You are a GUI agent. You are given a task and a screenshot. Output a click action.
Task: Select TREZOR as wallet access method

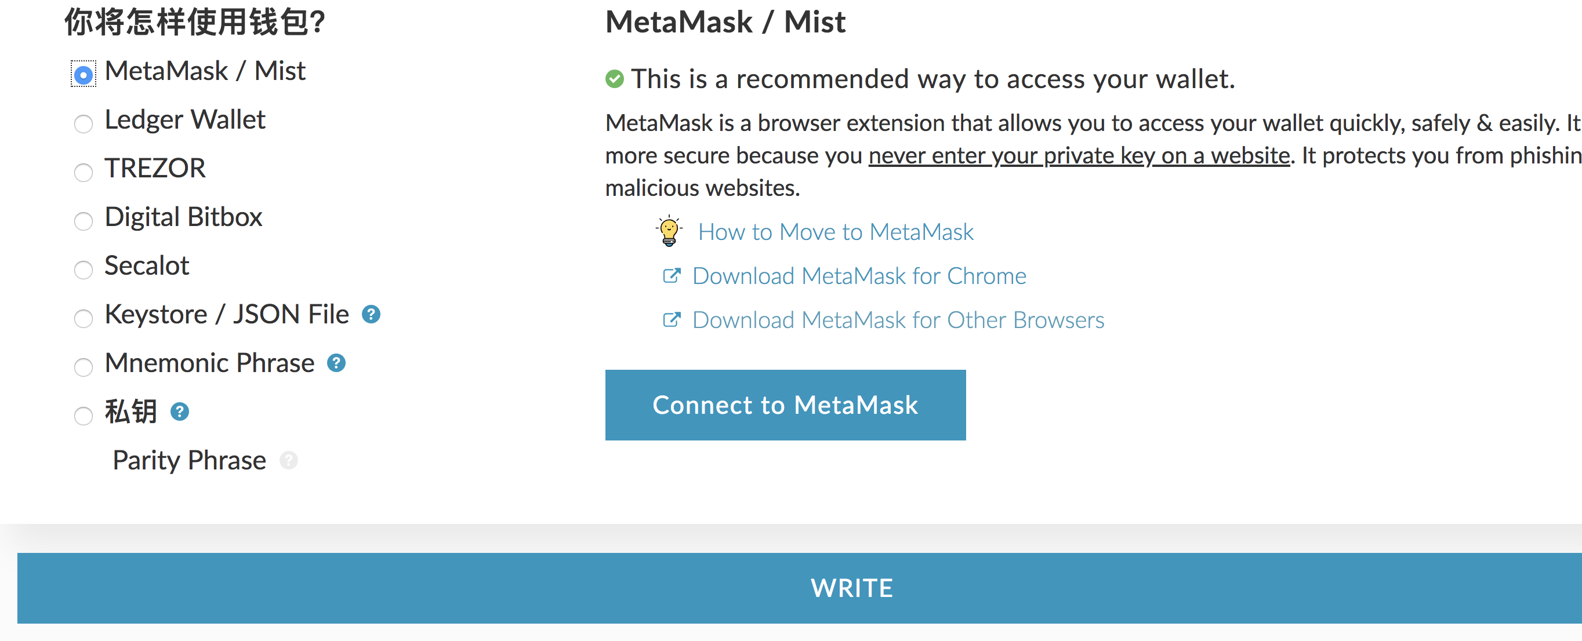point(84,173)
